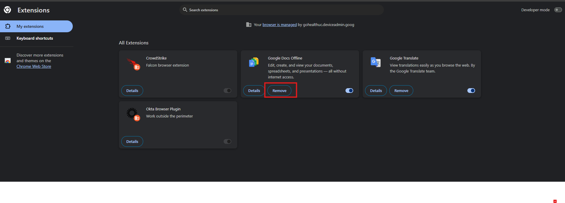
Task: Click the Google Docs Offline icon
Action: [x=254, y=62]
